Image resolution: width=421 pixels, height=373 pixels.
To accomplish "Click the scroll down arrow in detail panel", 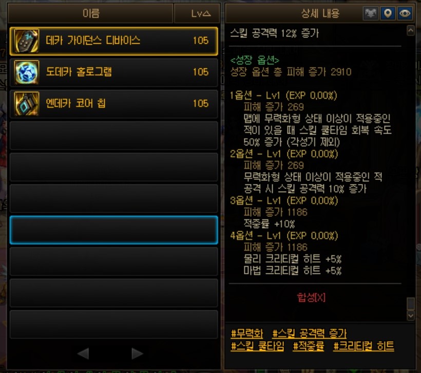I will tap(411, 316).
